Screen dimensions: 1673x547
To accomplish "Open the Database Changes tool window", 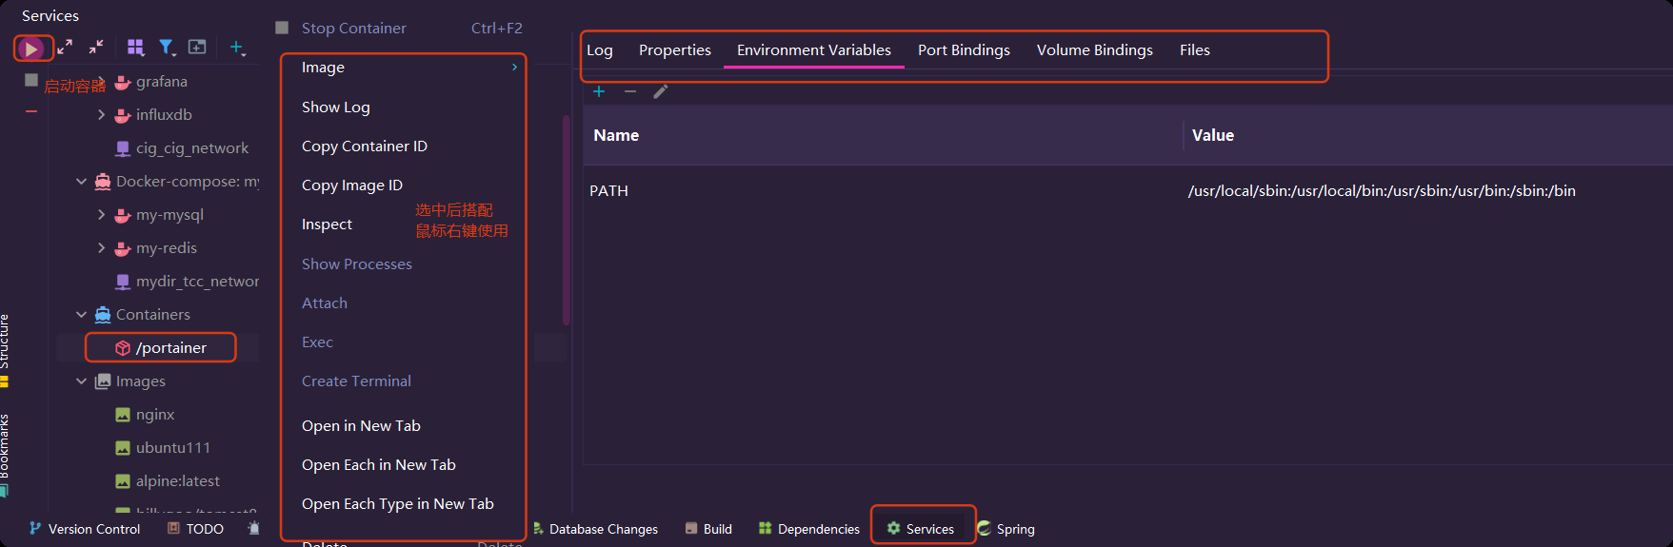I will pos(595,529).
